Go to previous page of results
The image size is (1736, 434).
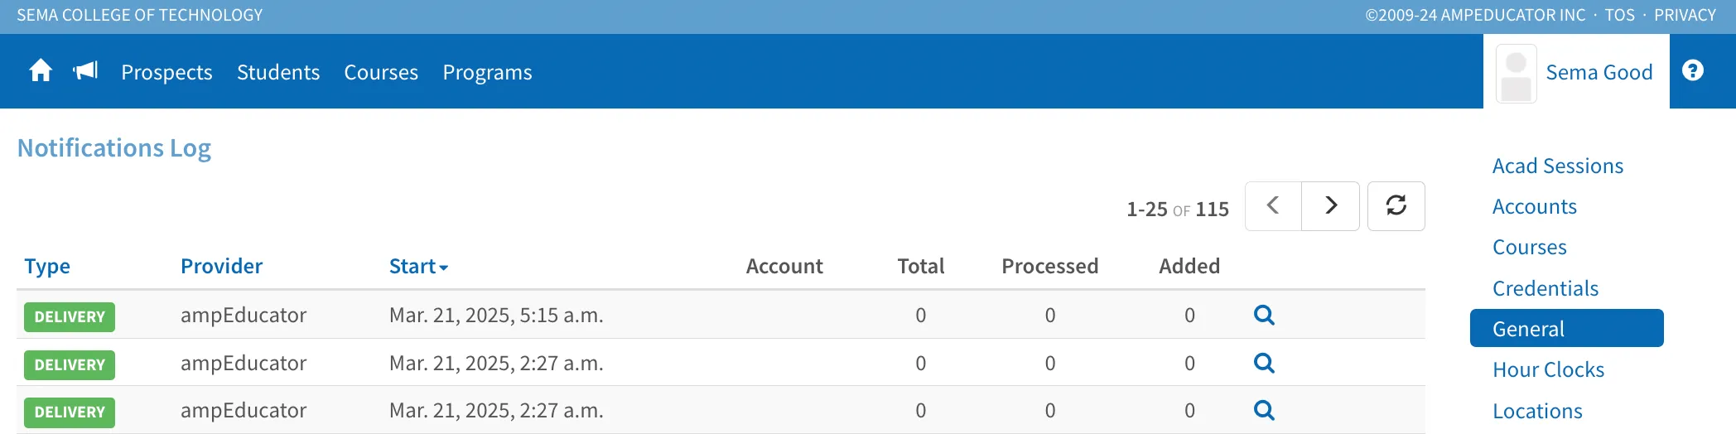1273,205
